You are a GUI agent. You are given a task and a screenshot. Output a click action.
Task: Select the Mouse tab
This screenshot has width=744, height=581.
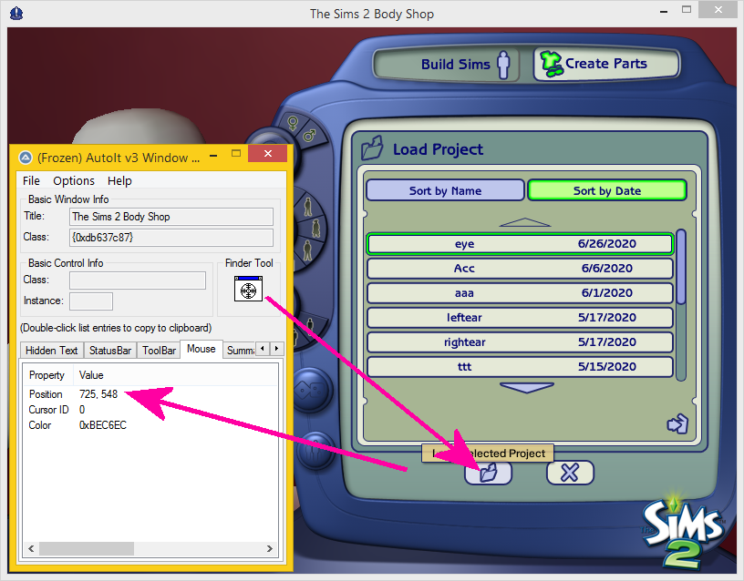(201, 350)
